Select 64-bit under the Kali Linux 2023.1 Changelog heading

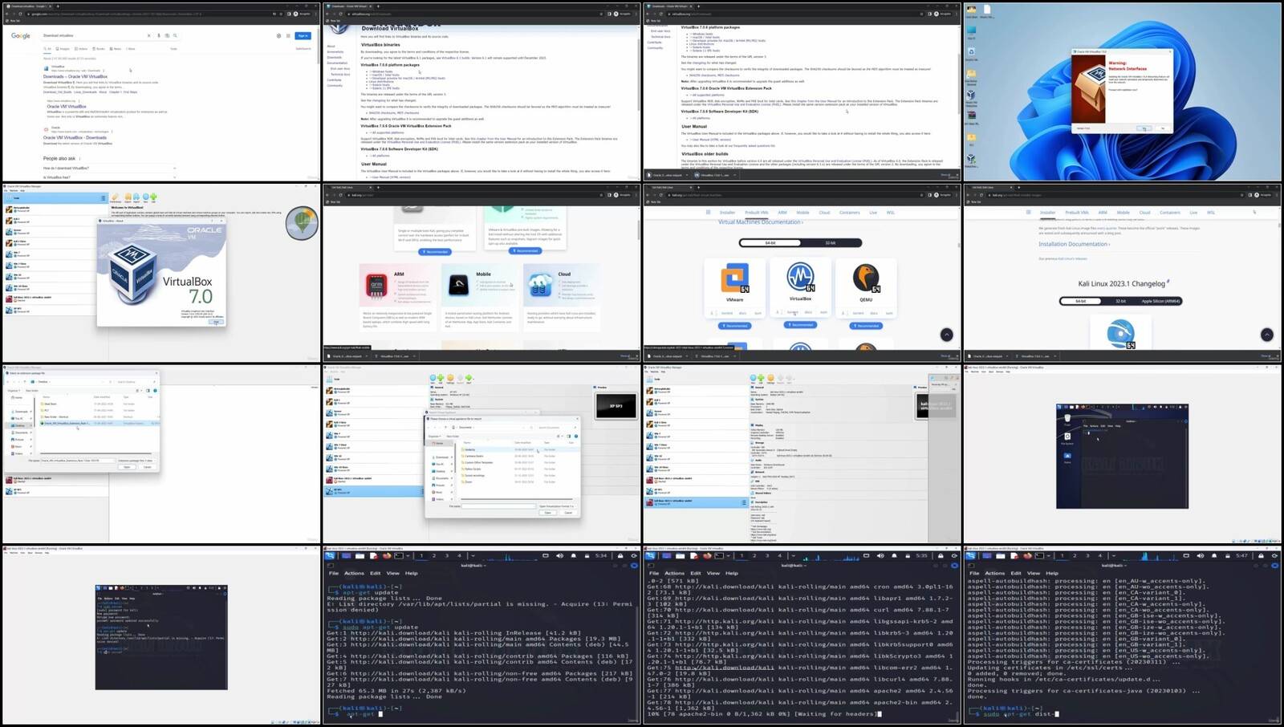click(1080, 301)
